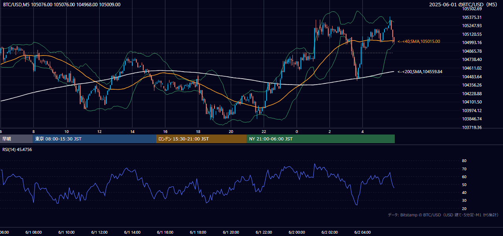Click hour label 14 under the price chart
This screenshot has height=236, width=503.
point(132,132)
